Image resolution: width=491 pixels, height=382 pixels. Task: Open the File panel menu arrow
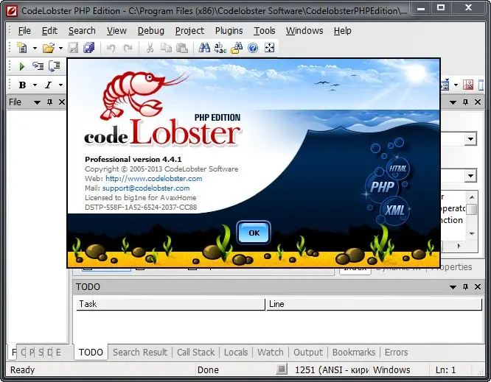(37, 102)
